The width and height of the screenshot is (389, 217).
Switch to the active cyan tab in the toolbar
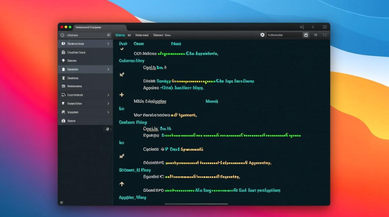[x=120, y=35]
